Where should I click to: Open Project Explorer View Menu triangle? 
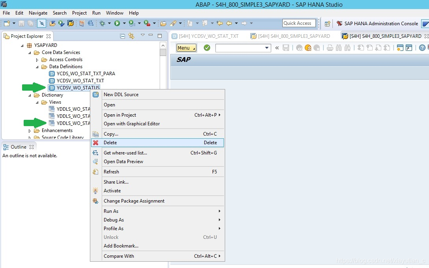[143, 35]
